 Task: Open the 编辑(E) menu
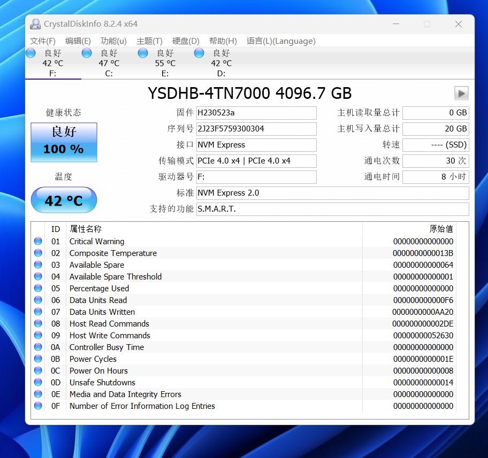click(78, 41)
